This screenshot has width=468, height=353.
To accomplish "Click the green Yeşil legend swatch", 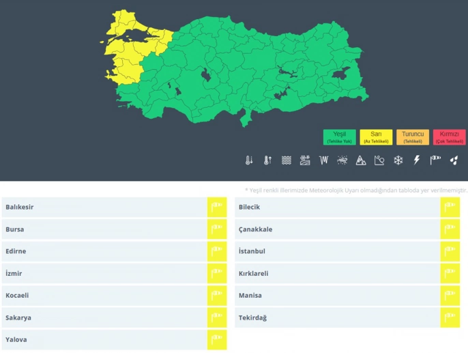I will pos(340,137).
